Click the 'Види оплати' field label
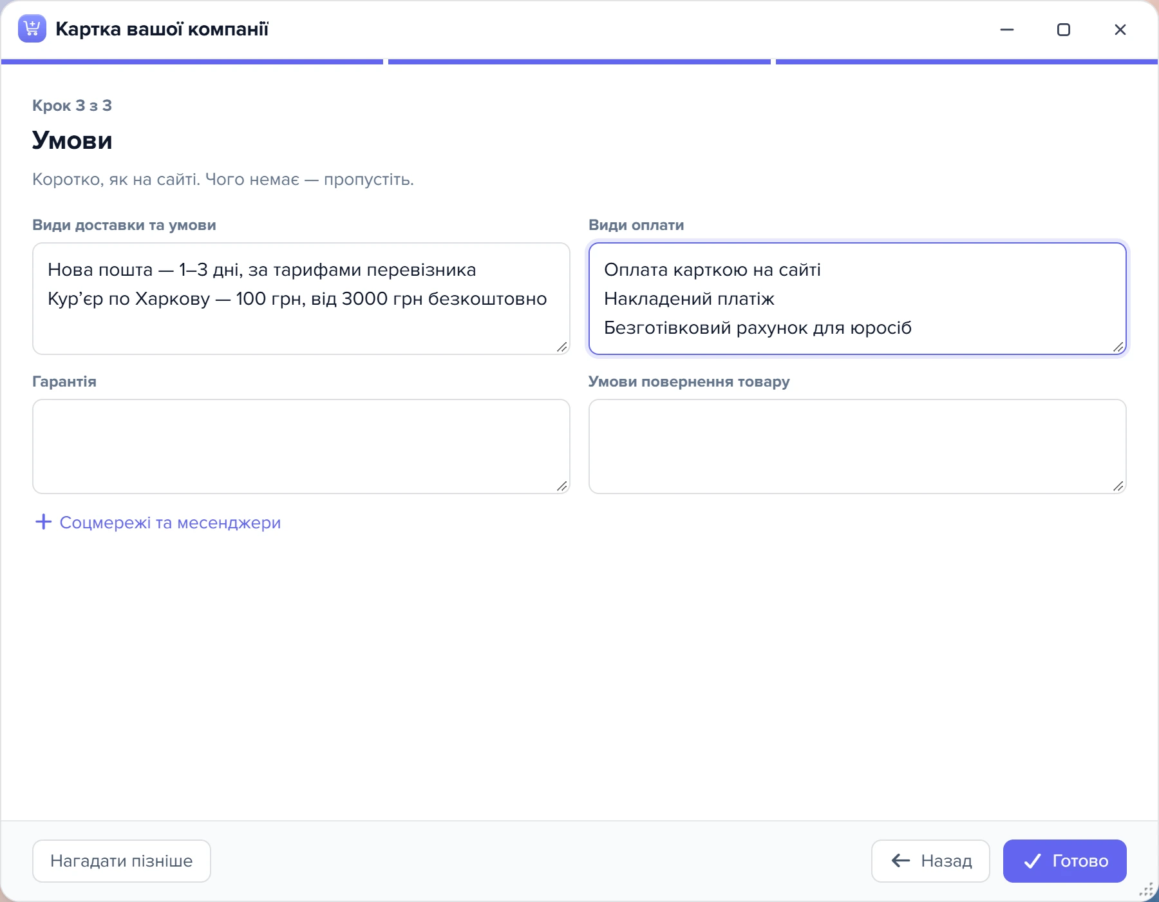This screenshot has width=1159, height=902. coord(636,225)
